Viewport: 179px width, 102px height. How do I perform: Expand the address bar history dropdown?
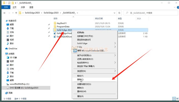tap(114, 13)
